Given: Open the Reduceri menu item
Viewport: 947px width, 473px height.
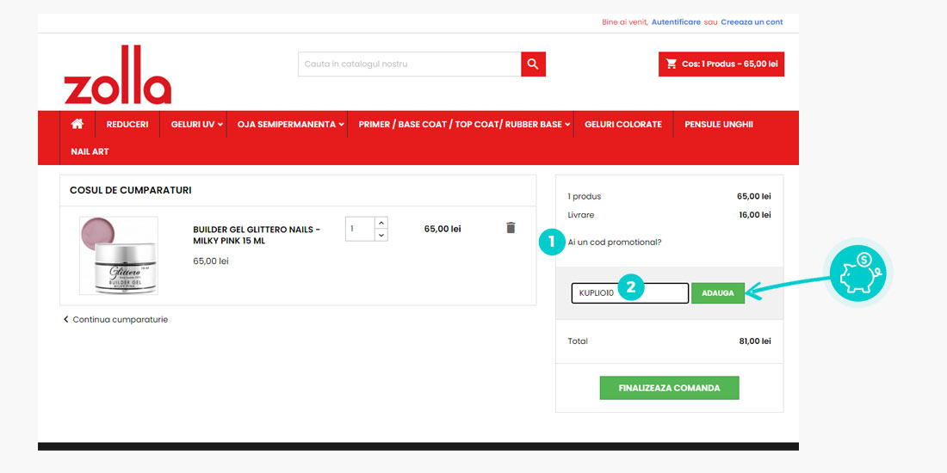Looking at the screenshot, I should pyautogui.click(x=127, y=125).
